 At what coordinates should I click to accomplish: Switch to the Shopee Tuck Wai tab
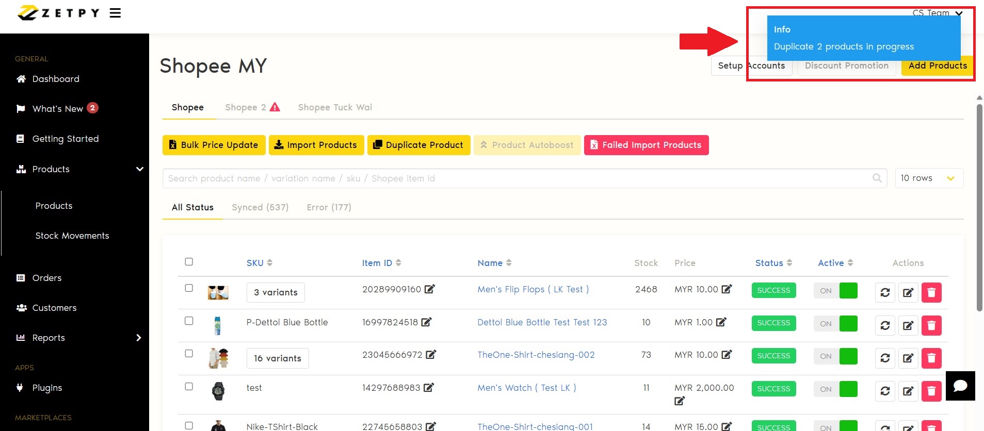334,107
